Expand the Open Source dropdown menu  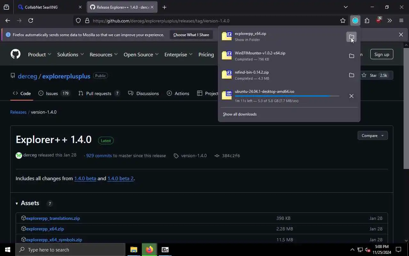pyautogui.click(x=141, y=54)
